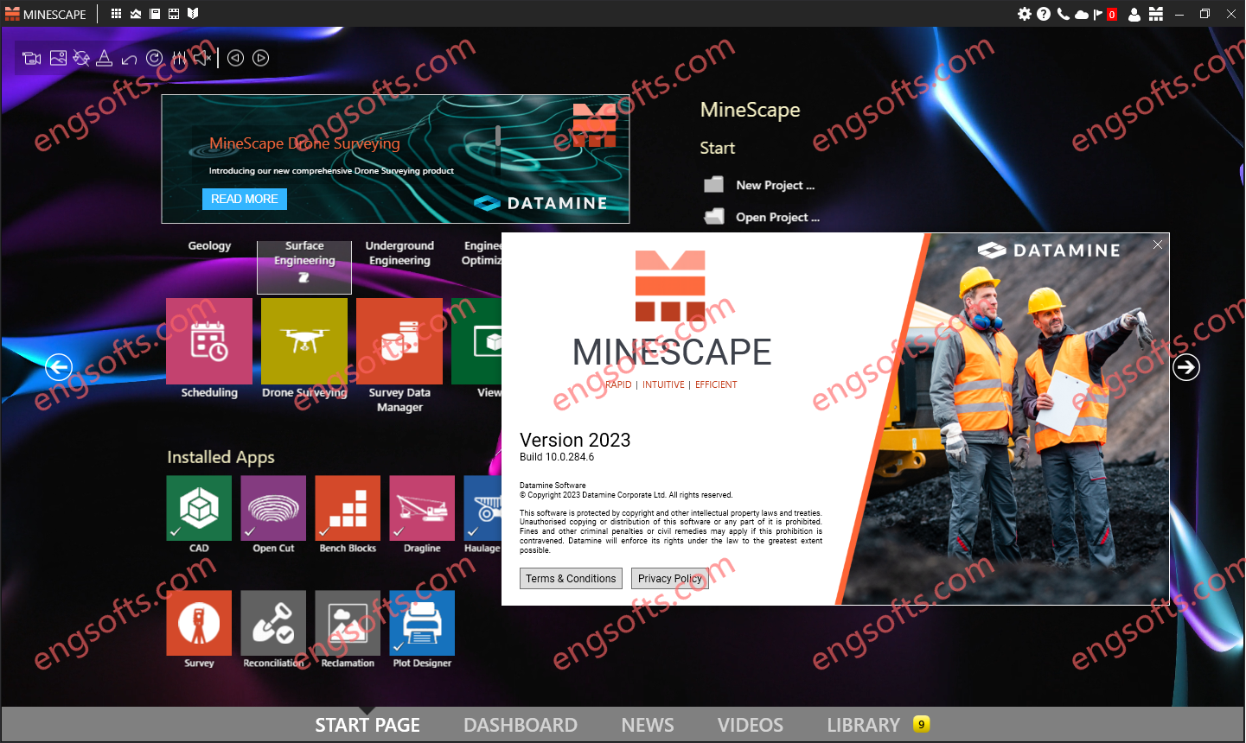Click the mountain terrain icon in title bar
This screenshot has width=1246, height=743.
136,14
